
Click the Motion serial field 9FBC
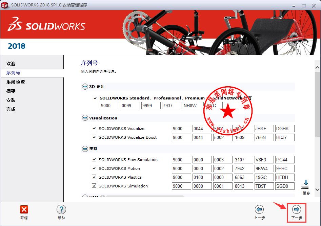(x=285, y=168)
